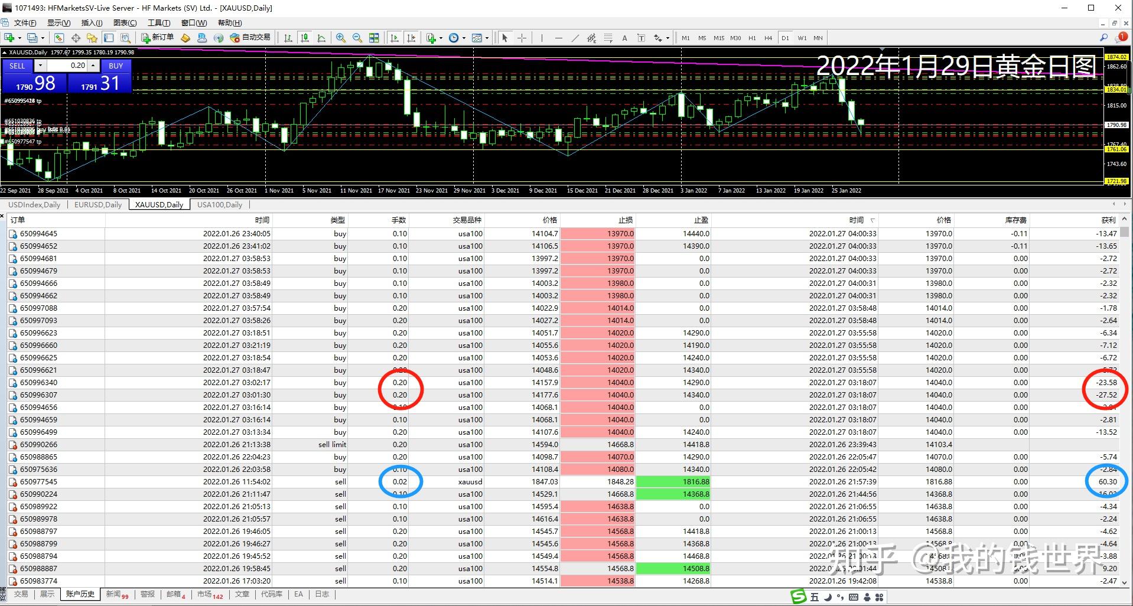The width and height of the screenshot is (1133, 606).
Task: Select the crosshair tool
Action: [x=522, y=38]
